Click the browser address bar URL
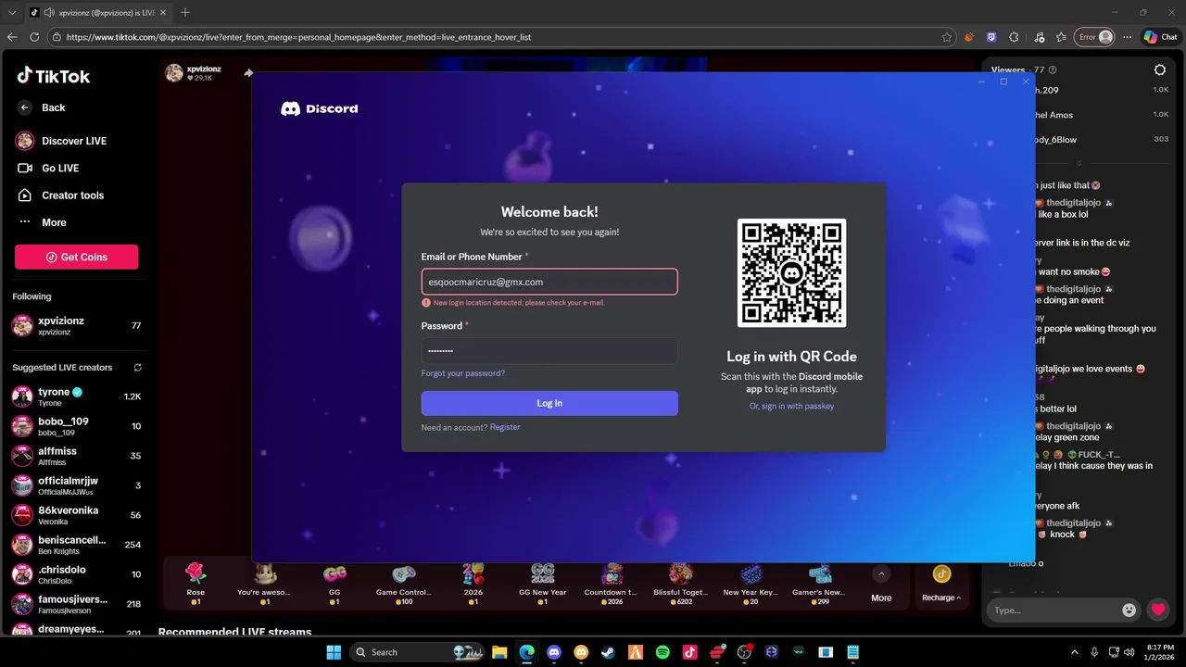This screenshot has height=667, width=1186. coord(298,37)
